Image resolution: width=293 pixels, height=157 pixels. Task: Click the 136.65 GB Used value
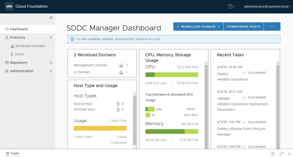click(x=156, y=140)
